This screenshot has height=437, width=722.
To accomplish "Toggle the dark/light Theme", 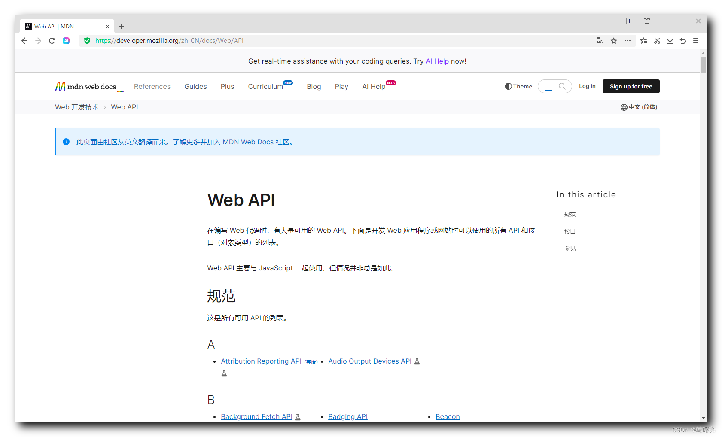I will (518, 86).
